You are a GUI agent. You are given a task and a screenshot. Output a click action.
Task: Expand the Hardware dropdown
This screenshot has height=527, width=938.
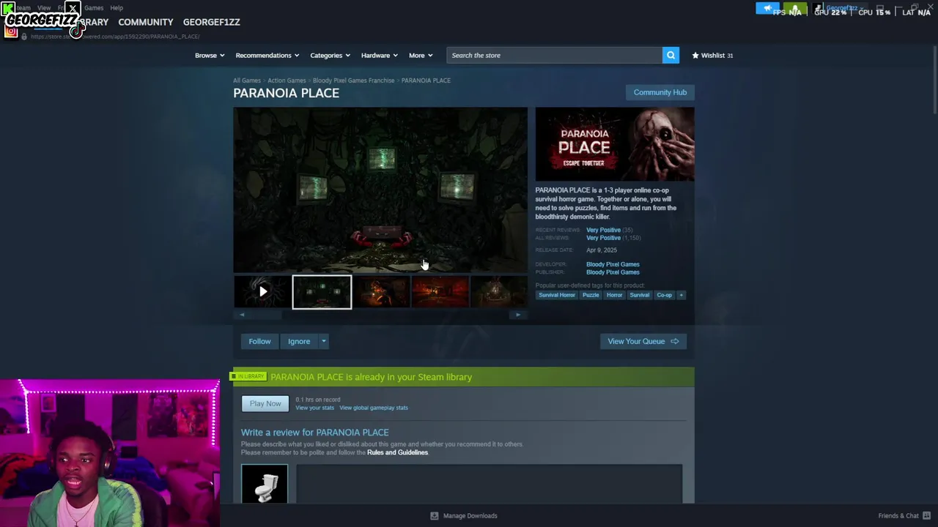coord(379,55)
